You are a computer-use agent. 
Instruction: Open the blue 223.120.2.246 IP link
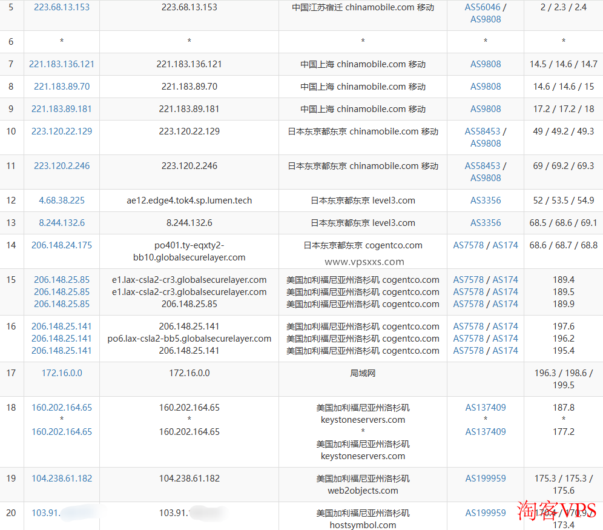[62, 166]
